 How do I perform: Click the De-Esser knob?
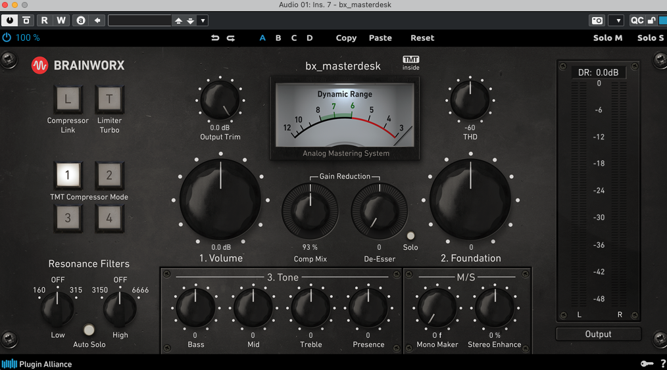tap(380, 211)
